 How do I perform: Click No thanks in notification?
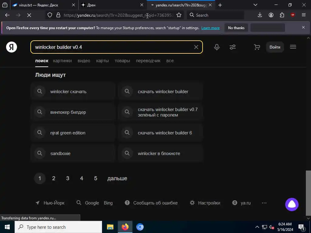pos(236,28)
